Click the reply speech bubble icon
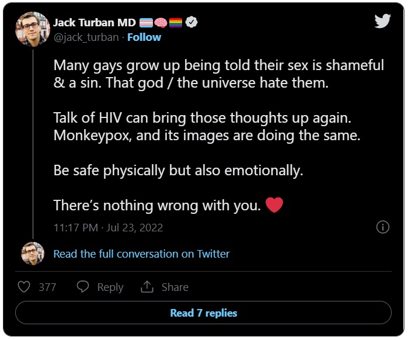The height and width of the screenshot is (340, 408). coord(83,287)
